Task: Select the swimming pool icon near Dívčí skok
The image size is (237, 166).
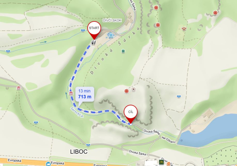Action: [111, 35]
